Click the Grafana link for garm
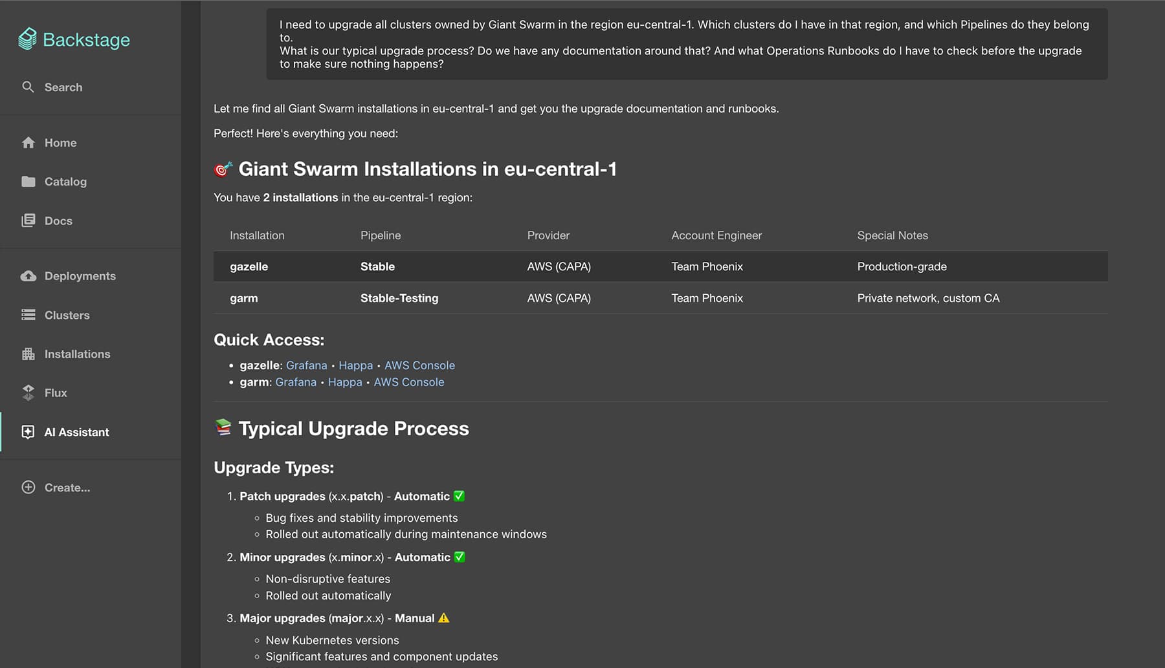 [x=296, y=382]
